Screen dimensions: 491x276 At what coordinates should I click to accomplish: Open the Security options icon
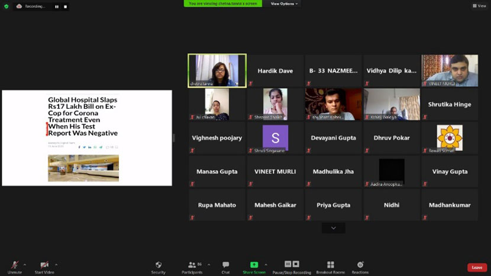point(158,265)
